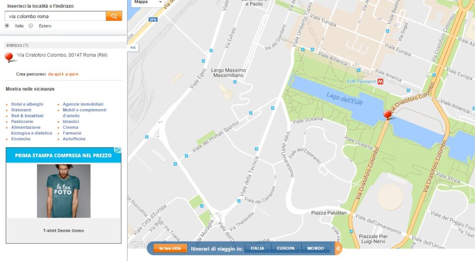Show nearby Pasticcerie

[22, 121]
